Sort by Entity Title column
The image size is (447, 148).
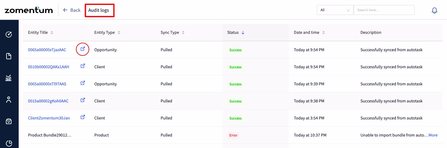pos(52,33)
